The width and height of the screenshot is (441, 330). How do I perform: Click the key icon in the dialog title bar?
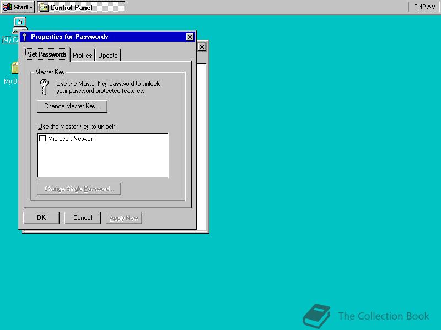24,37
